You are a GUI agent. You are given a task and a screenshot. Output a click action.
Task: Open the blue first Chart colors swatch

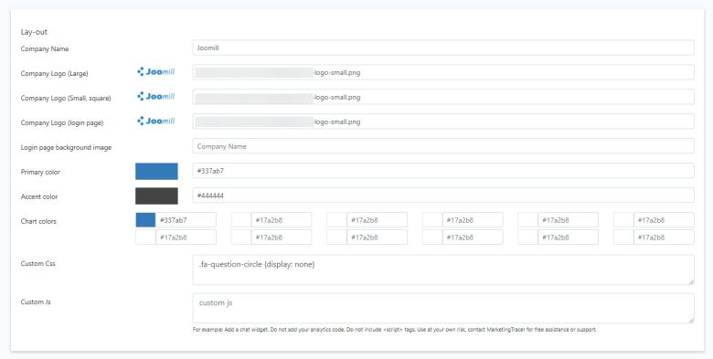pyautogui.click(x=145, y=220)
